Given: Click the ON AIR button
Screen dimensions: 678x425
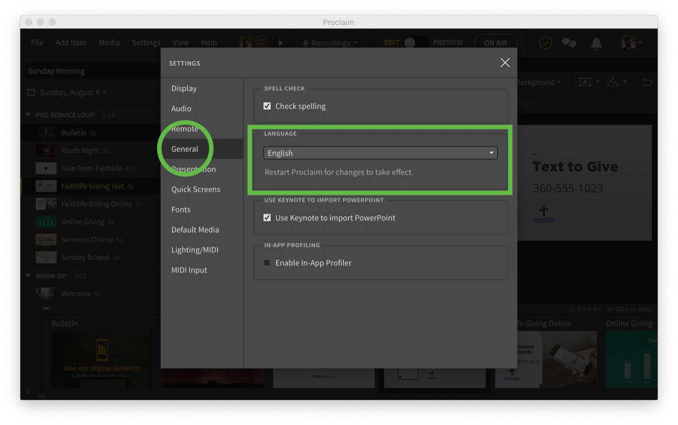Looking at the screenshot, I should [x=495, y=43].
